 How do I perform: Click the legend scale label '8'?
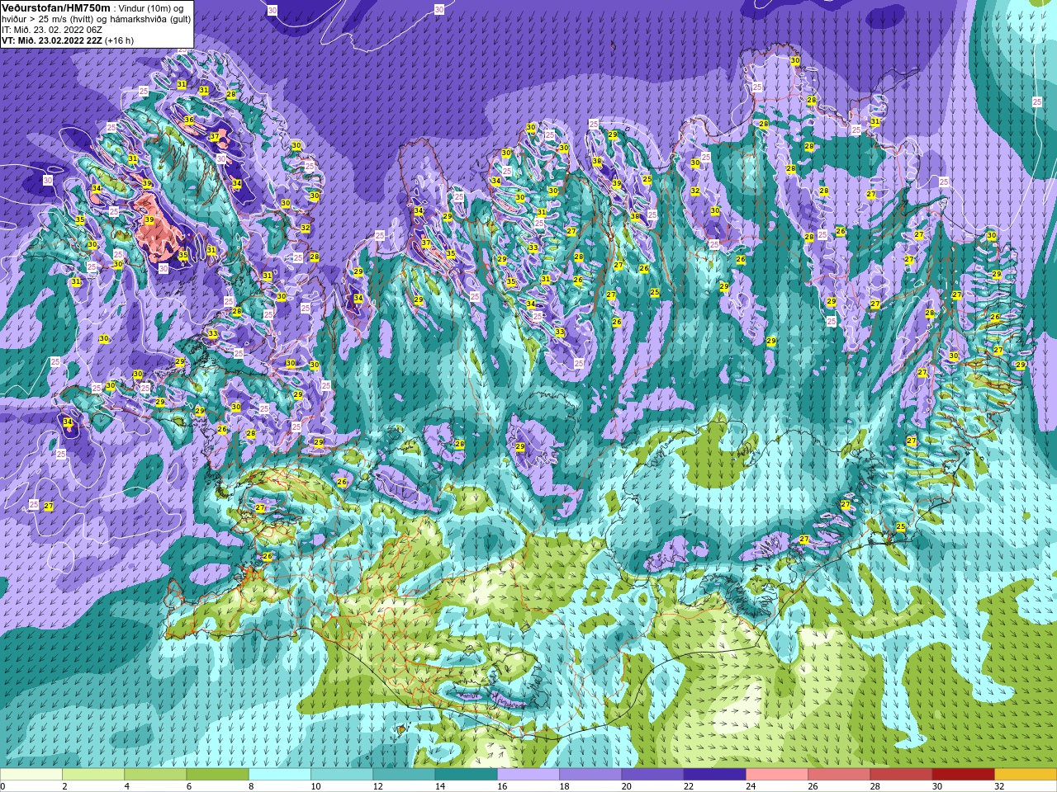click(251, 786)
